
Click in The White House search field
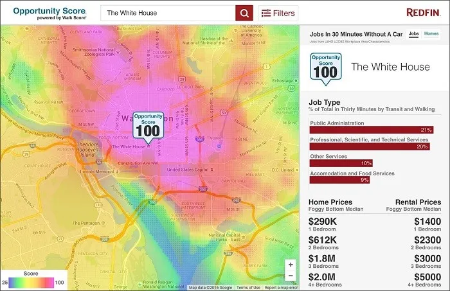168,13
